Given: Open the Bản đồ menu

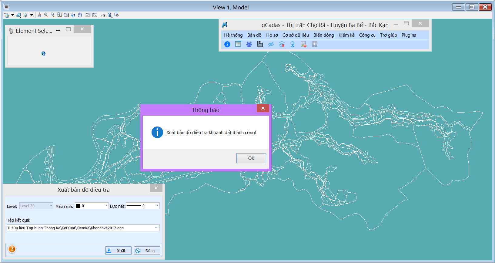Looking at the screenshot, I should pos(254,35).
